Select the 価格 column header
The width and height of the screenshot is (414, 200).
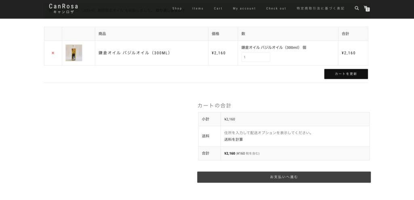point(215,34)
